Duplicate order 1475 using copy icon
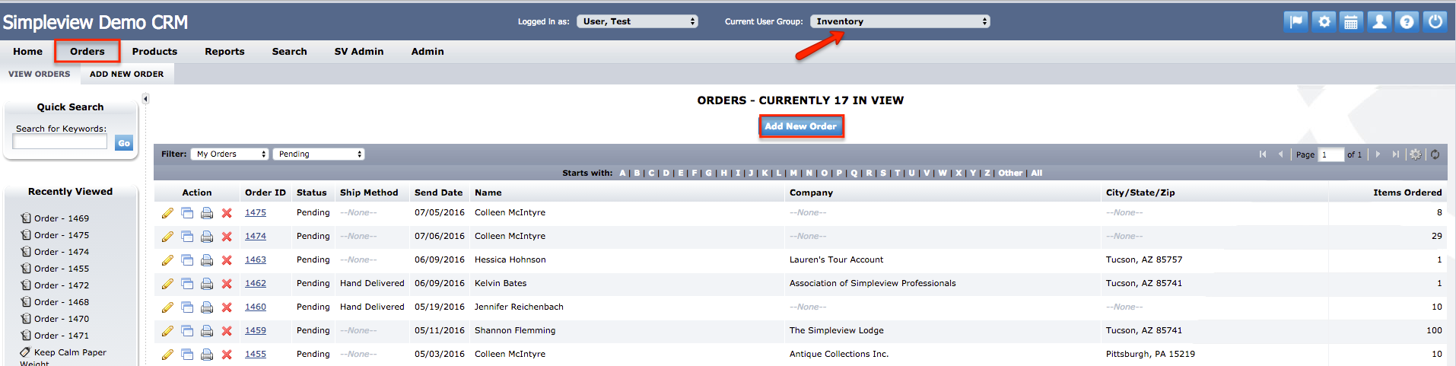 [187, 213]
